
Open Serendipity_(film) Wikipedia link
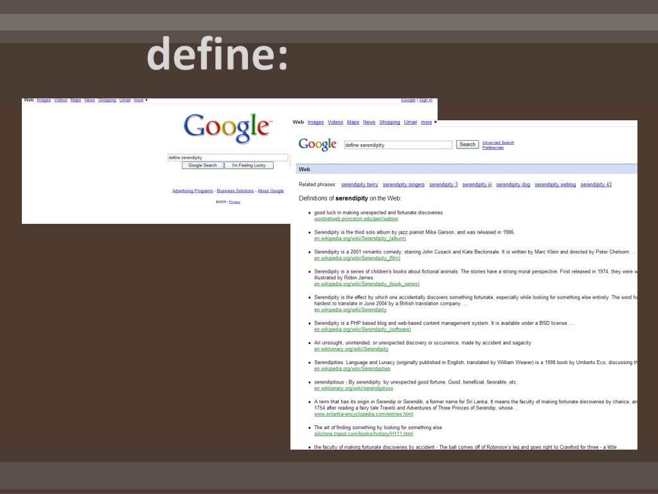click(x=357, y=259)
